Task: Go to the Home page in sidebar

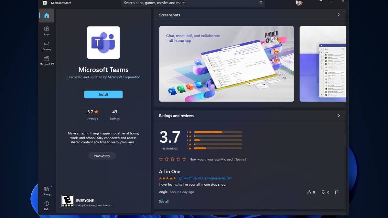Action: coord(47,16)
